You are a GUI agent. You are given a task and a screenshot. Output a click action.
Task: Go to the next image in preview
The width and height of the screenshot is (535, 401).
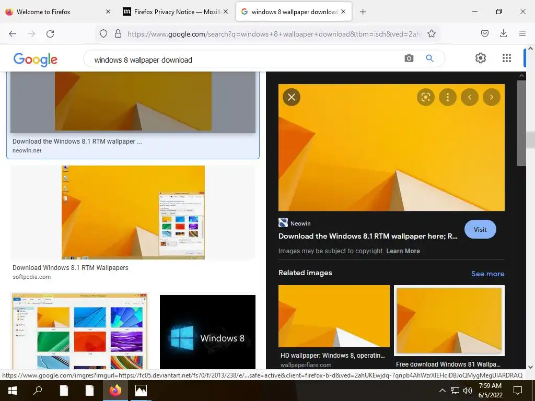[x=491, y=97]
